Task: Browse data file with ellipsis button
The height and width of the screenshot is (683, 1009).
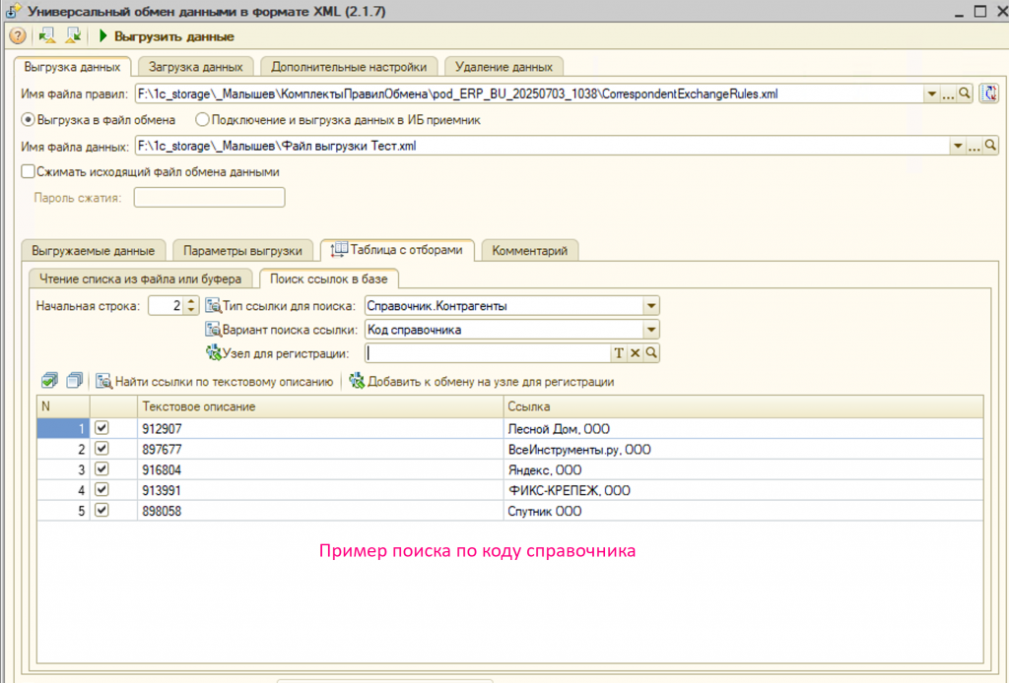Action: [x=975, y=147]
